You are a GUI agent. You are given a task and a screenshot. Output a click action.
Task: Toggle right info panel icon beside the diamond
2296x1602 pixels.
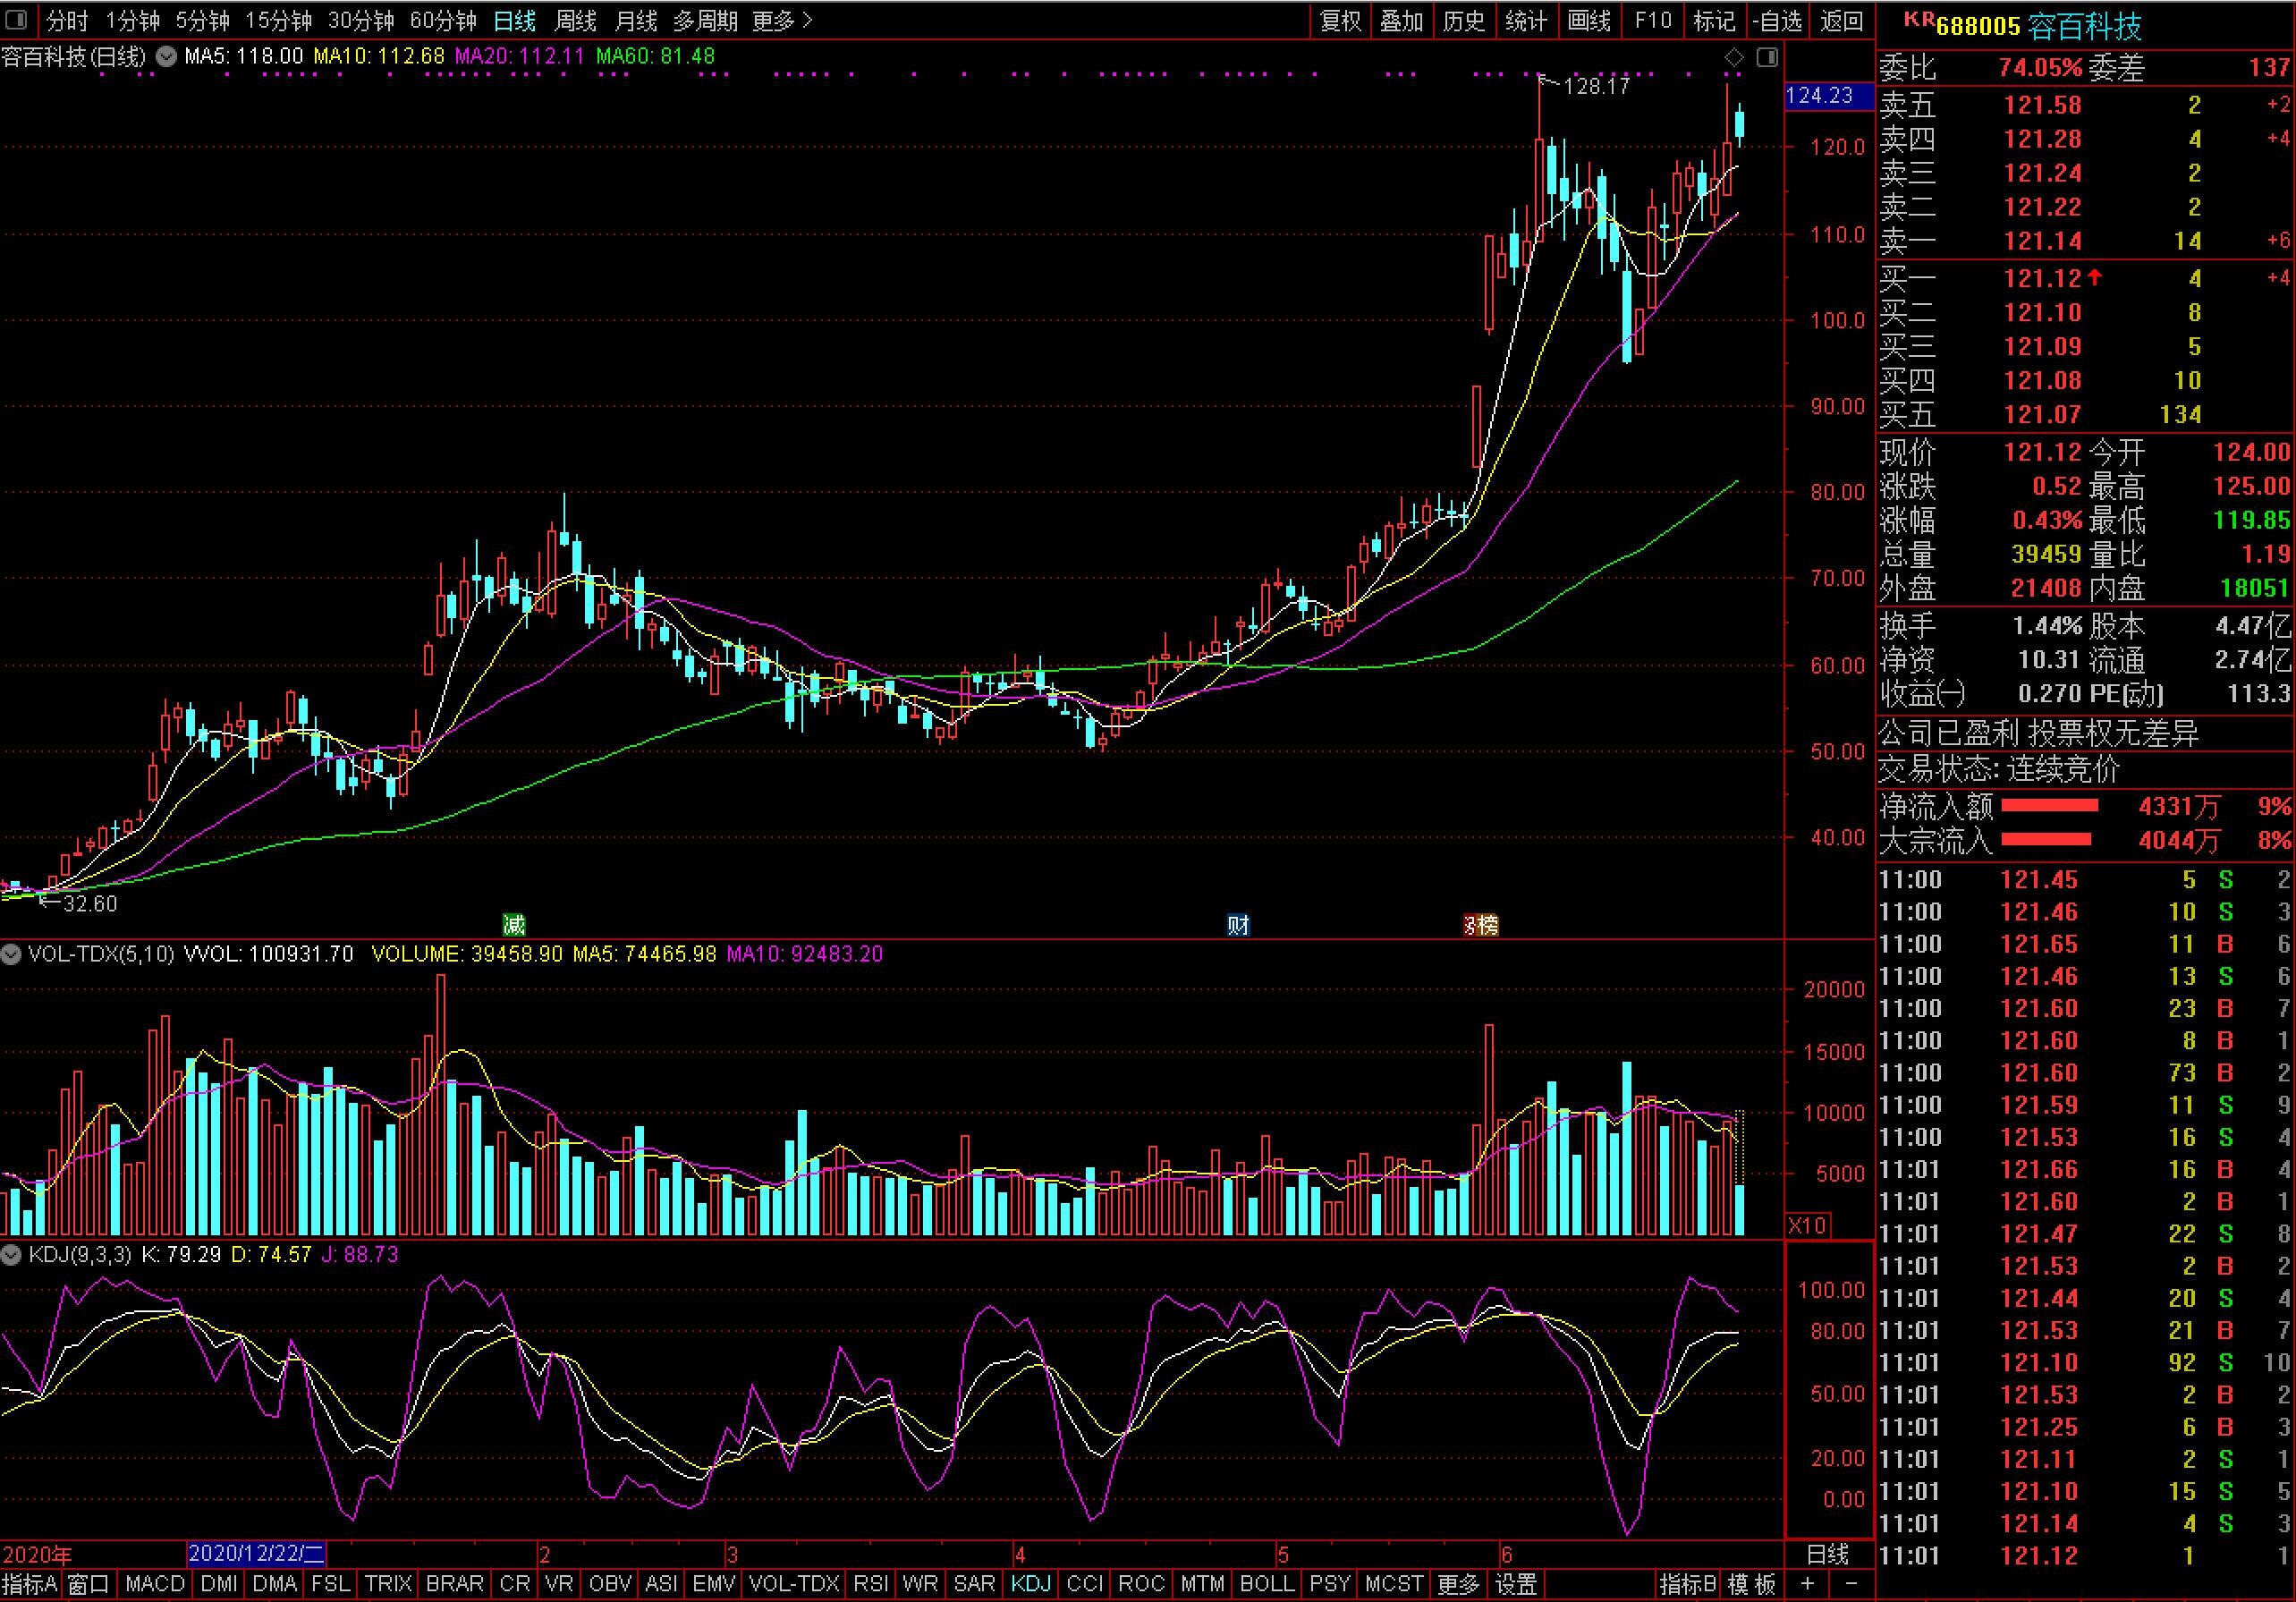pyautogui.click(x=1767, y=58)
